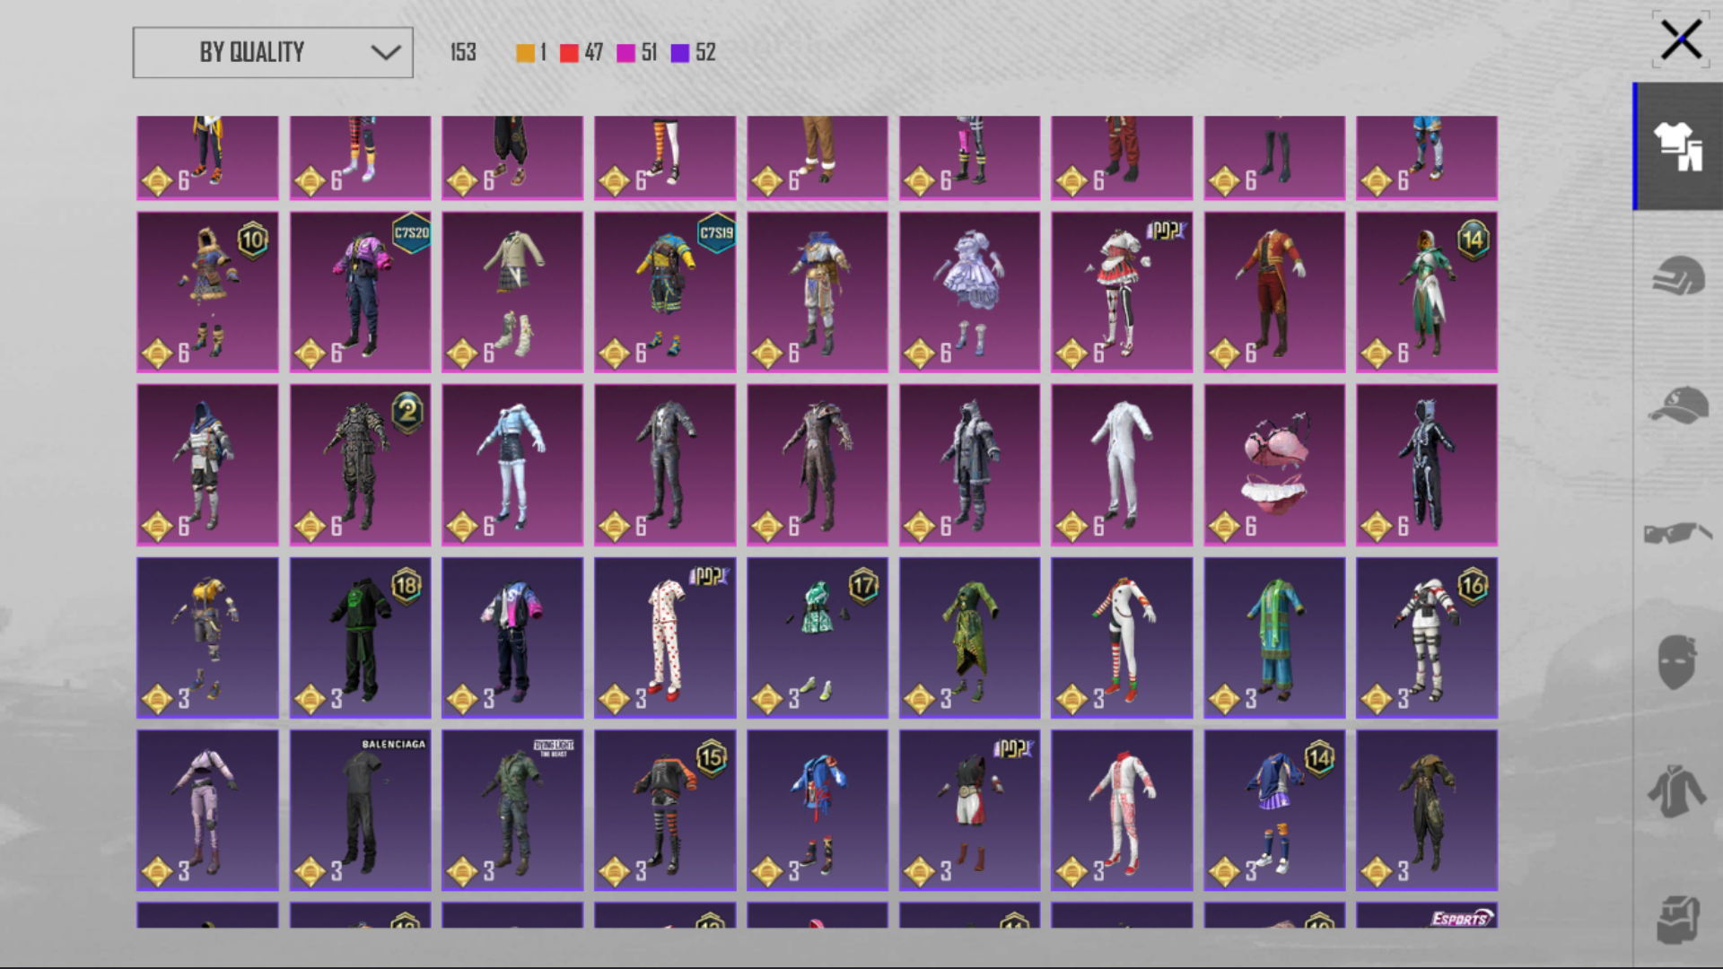Select the BALENCIAGA black outfit
The width and height of the screenshot is (1723, 969).
pyautogui.click(x=360, y=810)
